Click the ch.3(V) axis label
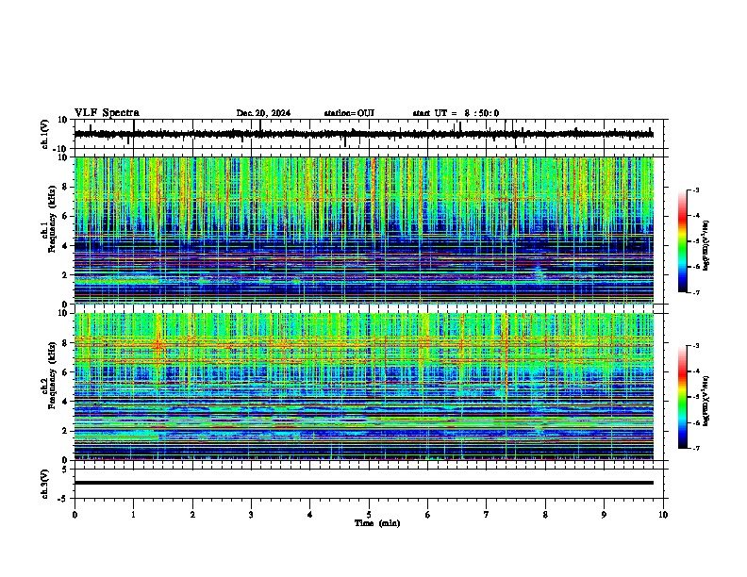Screen dimensions: 747x577 coord(45,484)
